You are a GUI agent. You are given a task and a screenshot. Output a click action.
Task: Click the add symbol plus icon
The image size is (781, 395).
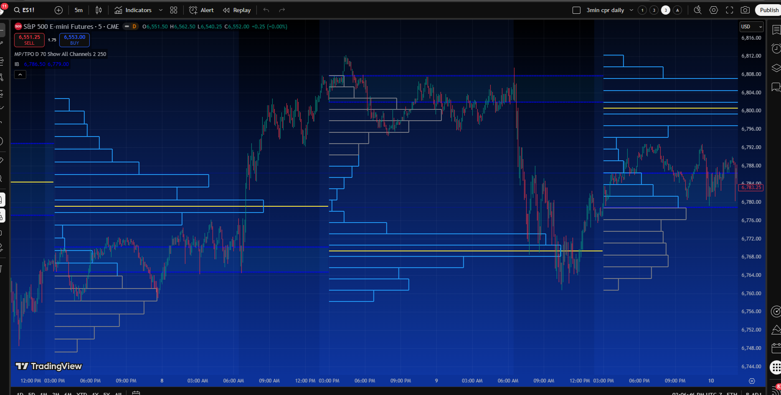point(58,10)
